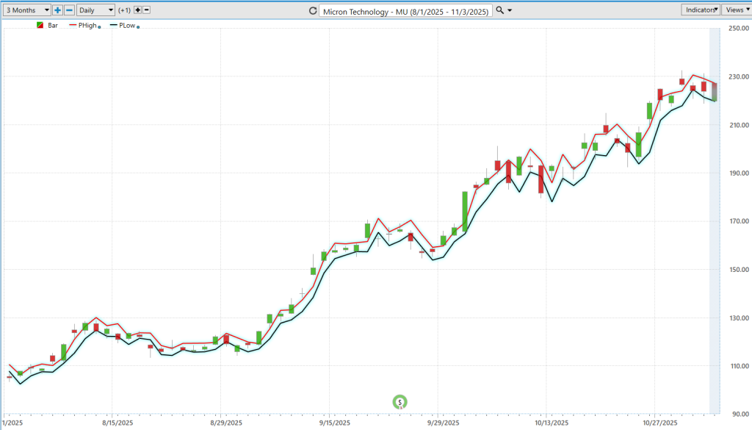The height and width of the screenshot is (430, 752).
Task: Refresh the chart using the reload icon
Action: 314,10
